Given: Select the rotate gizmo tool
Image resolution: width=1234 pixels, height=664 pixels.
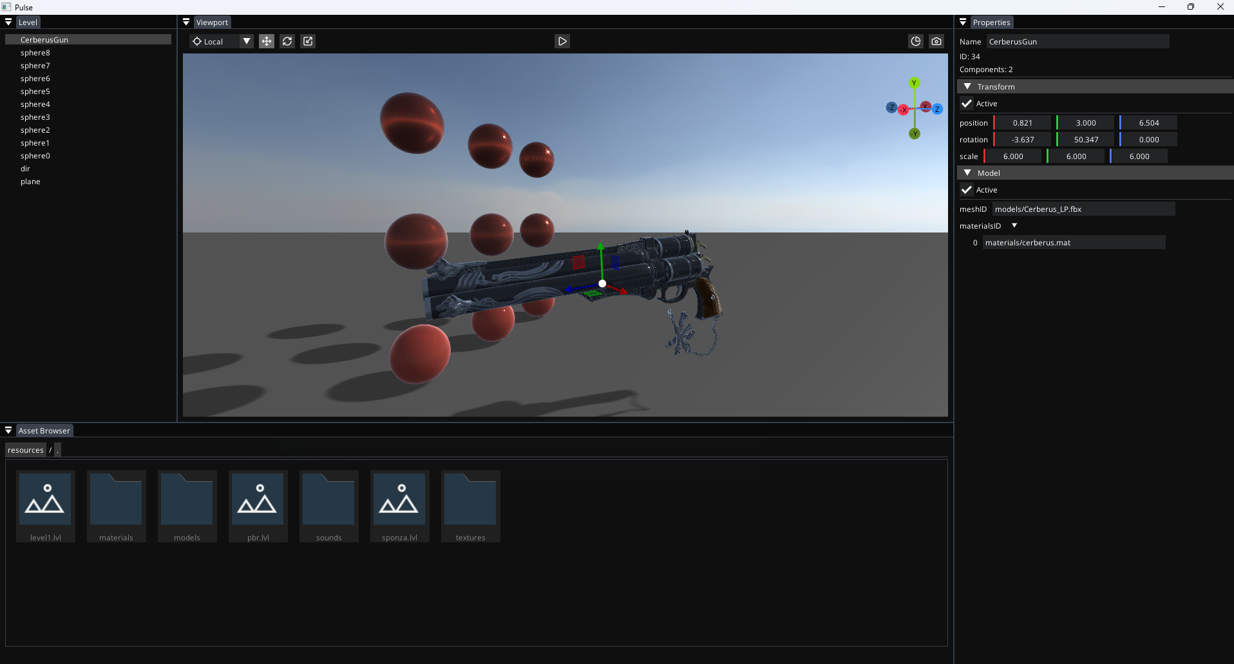Looking at the screenshot, I should 287,41.
